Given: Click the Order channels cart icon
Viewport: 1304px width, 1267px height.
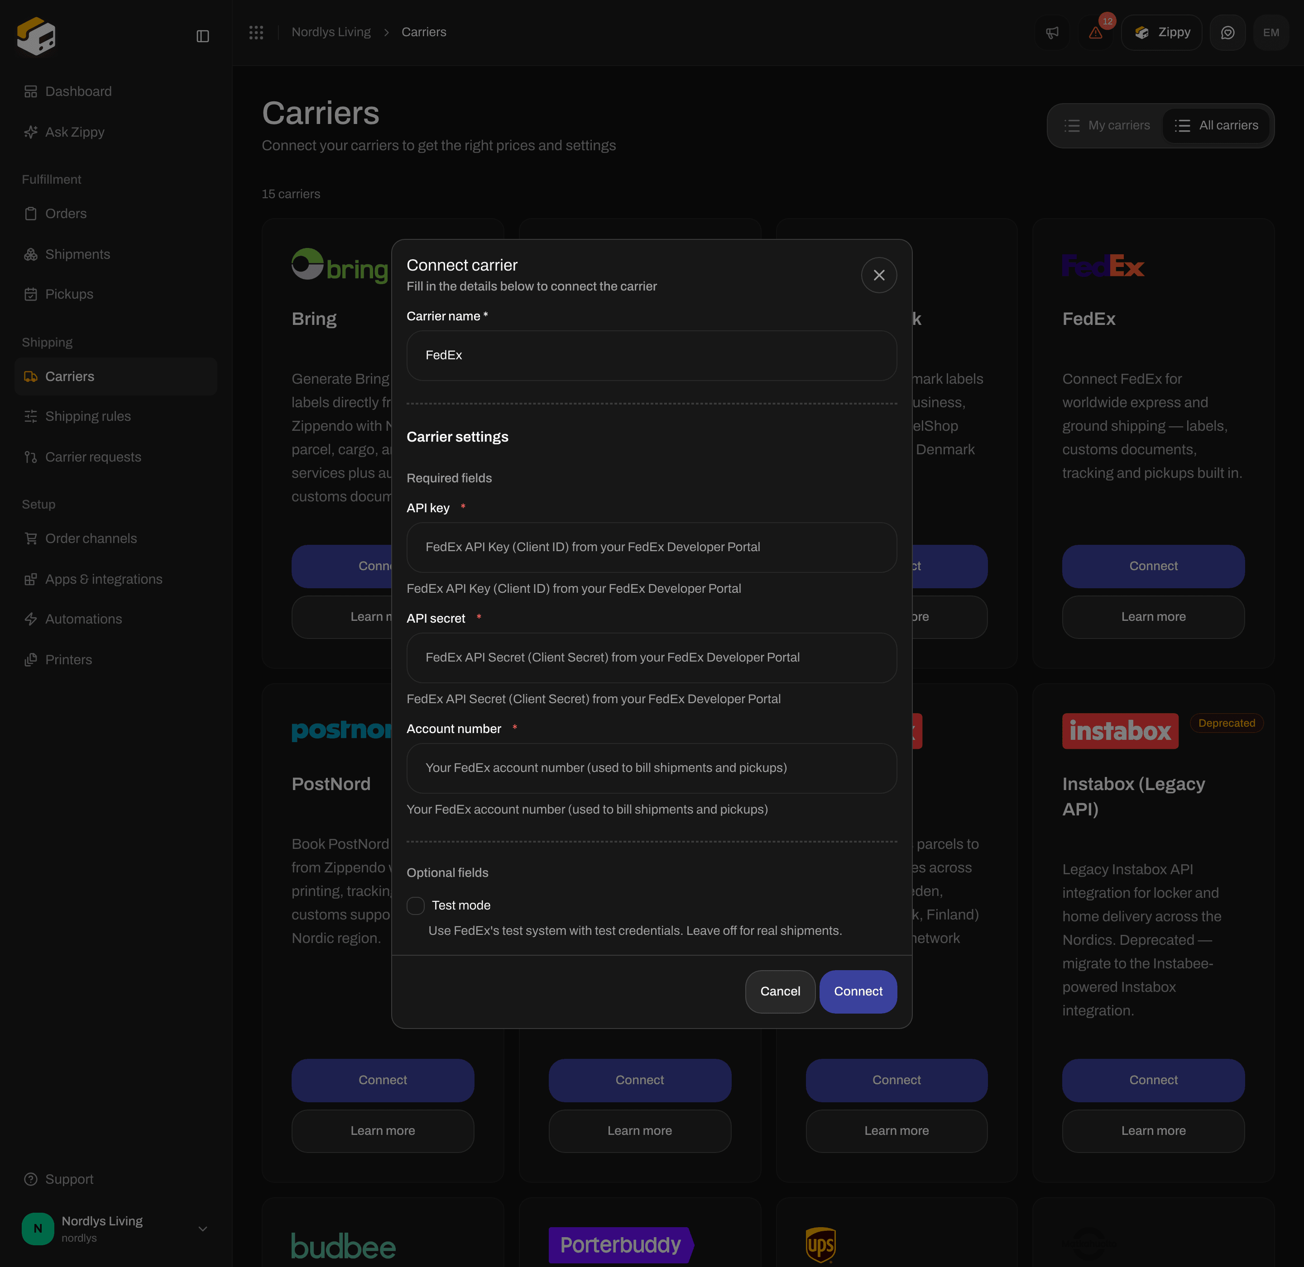Looking at the screenshot, I should 31,538.
